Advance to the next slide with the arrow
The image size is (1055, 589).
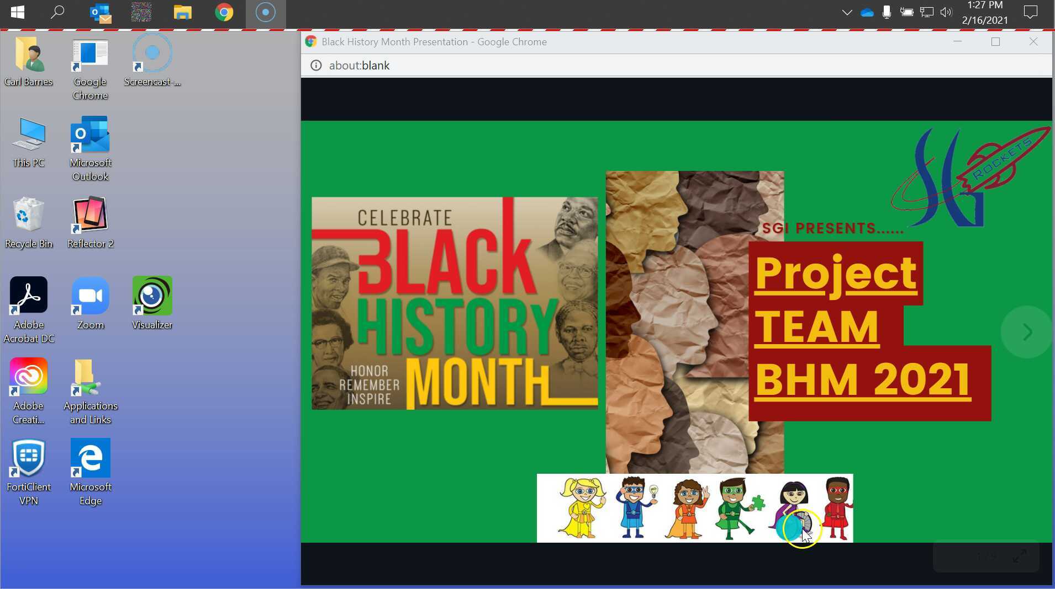point(1026,332)
